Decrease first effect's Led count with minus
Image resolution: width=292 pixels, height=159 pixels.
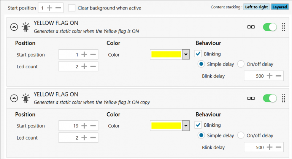point(93,66)
